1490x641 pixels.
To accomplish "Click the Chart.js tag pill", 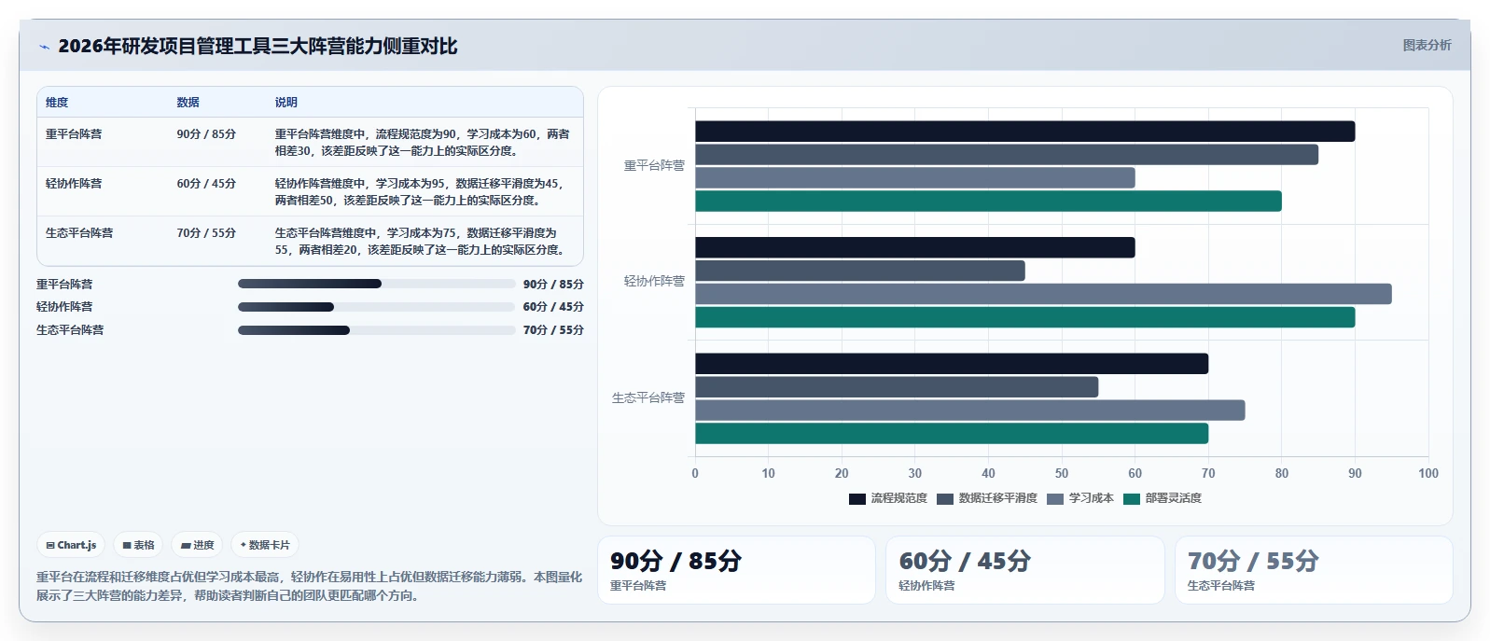I will point(71,545).
